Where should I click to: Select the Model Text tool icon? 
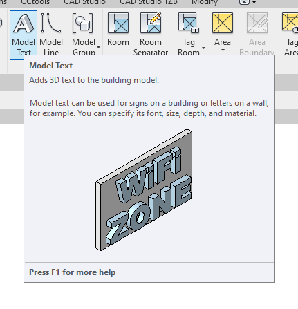pyautogui.click(x=24, y=23)
